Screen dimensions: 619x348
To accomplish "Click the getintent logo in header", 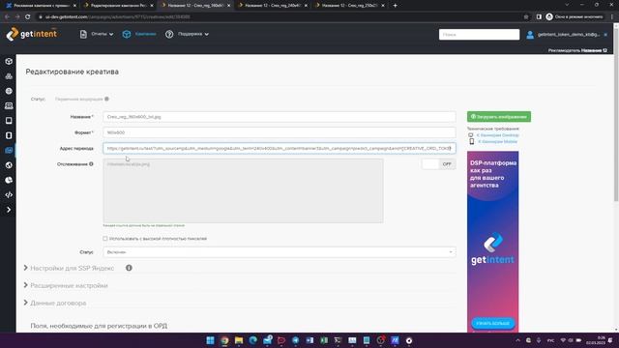I will [x=32, y=34].
